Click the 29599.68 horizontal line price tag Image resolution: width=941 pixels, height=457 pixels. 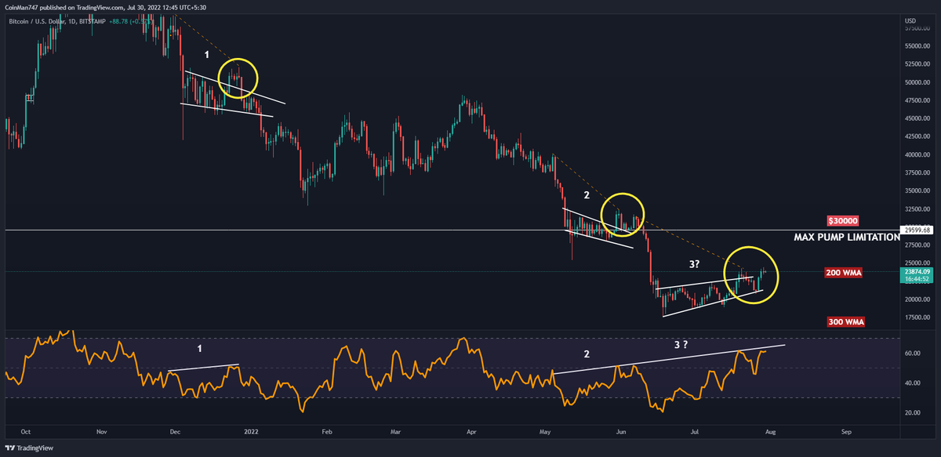(x=917, y=230)
